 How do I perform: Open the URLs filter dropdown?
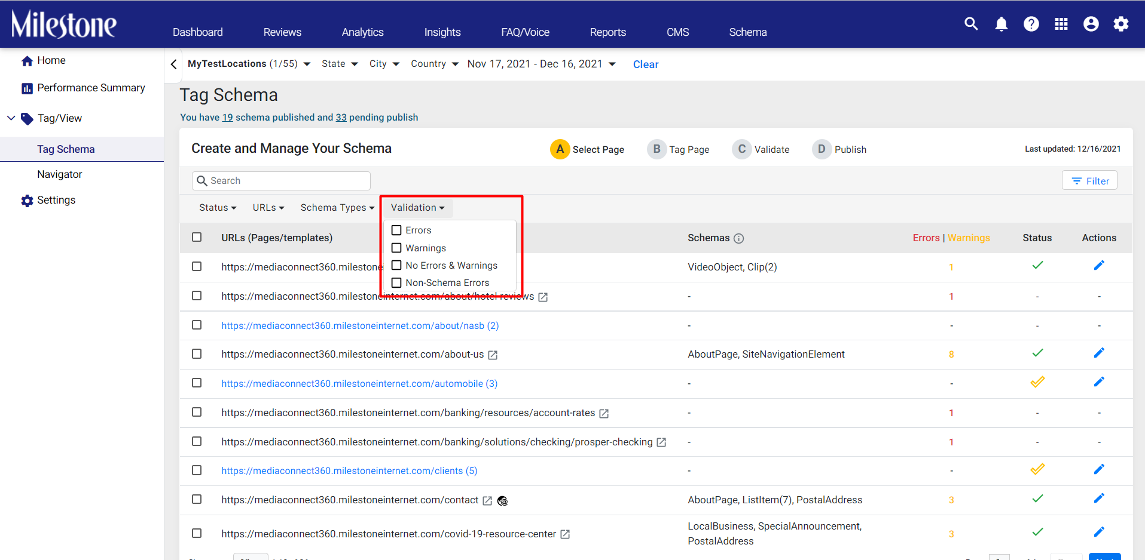[268, 208]
